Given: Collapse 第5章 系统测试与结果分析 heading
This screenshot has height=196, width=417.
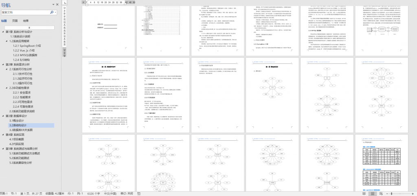Looking at the screenshot, I should (x=3, y=149).
